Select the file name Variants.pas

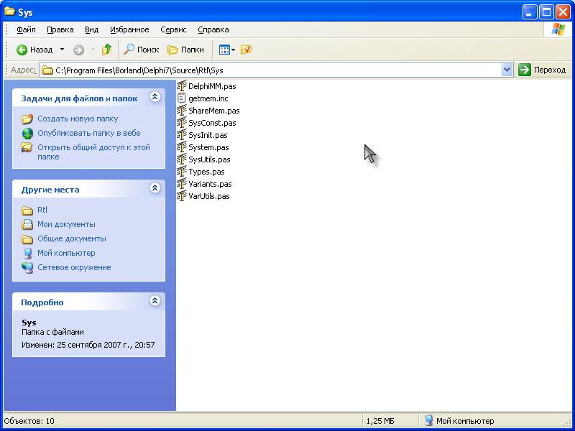click(x=210, y=184)
